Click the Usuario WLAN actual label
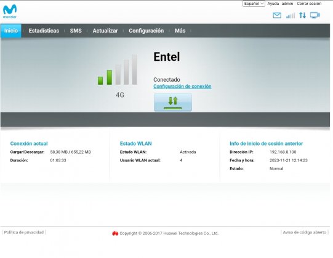 click(x=140, y=160)
